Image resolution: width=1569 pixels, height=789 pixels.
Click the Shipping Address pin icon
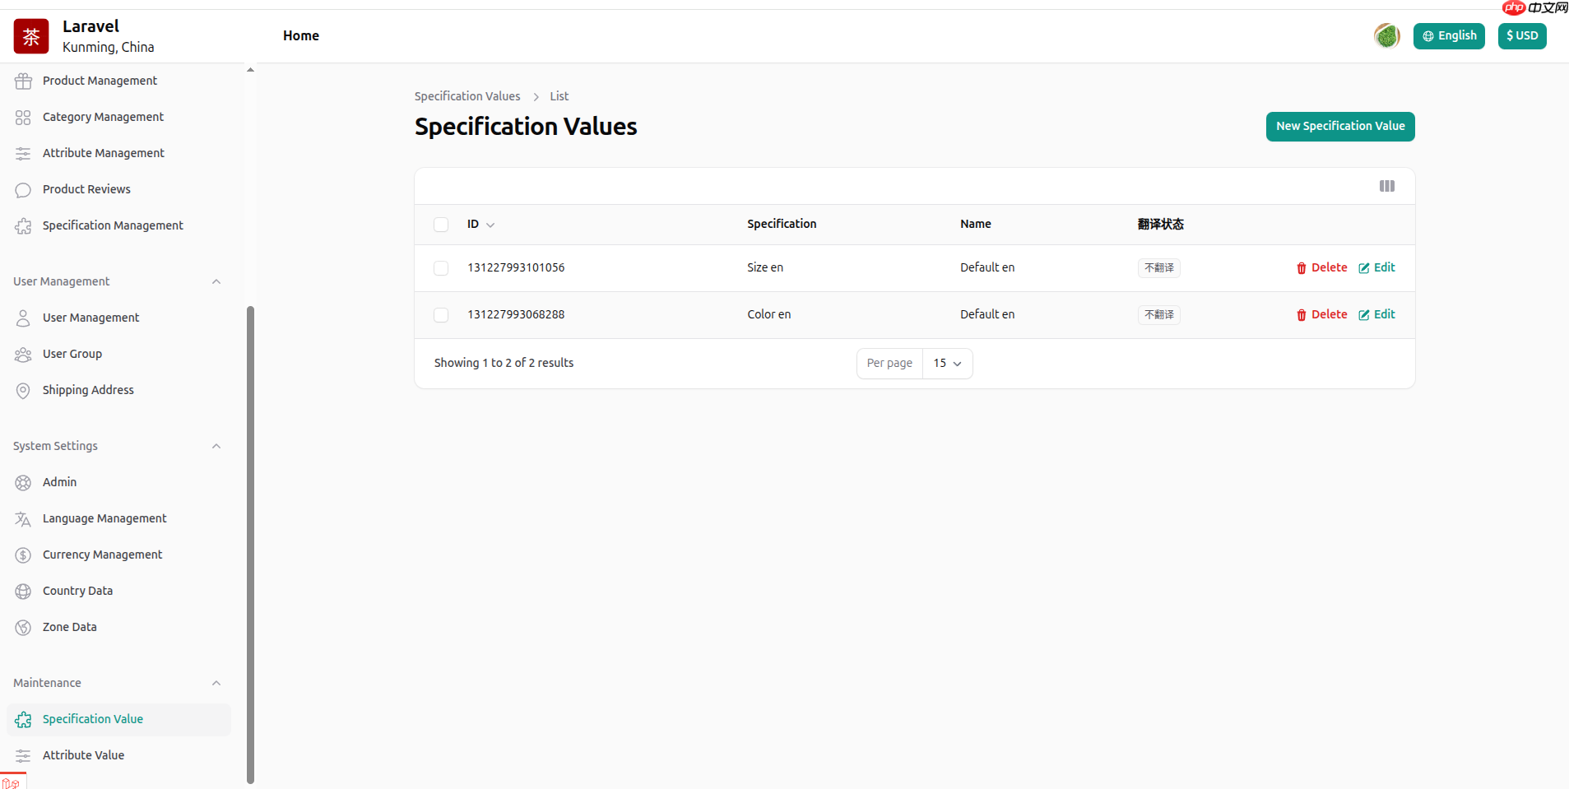click(23, 390)
